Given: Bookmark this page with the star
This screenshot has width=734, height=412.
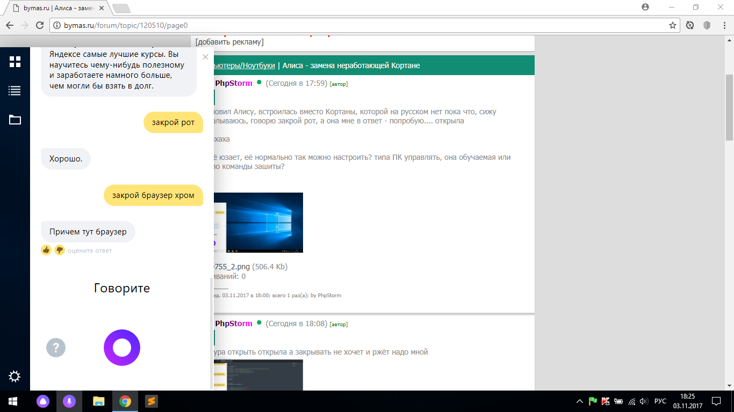Looking at the screenshot, I should pos(673,25).
